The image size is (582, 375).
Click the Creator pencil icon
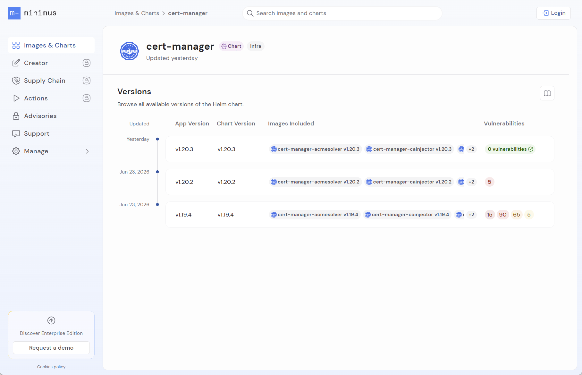pyautogui.click(x=16, y=63)
